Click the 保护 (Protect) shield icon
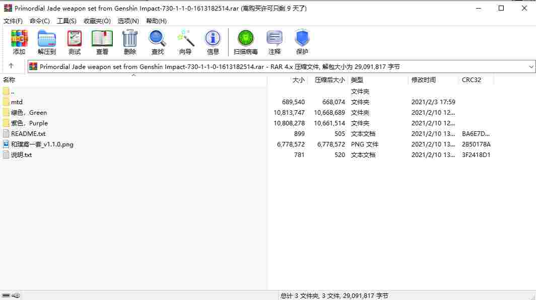The image size is (536, 300). [302, 38]
